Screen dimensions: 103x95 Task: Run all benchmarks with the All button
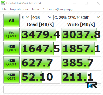11,20
